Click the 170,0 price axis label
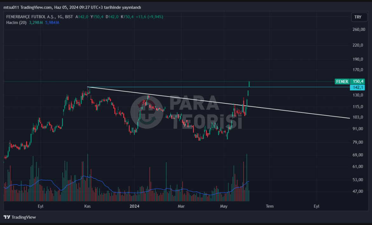 point(358,70)
